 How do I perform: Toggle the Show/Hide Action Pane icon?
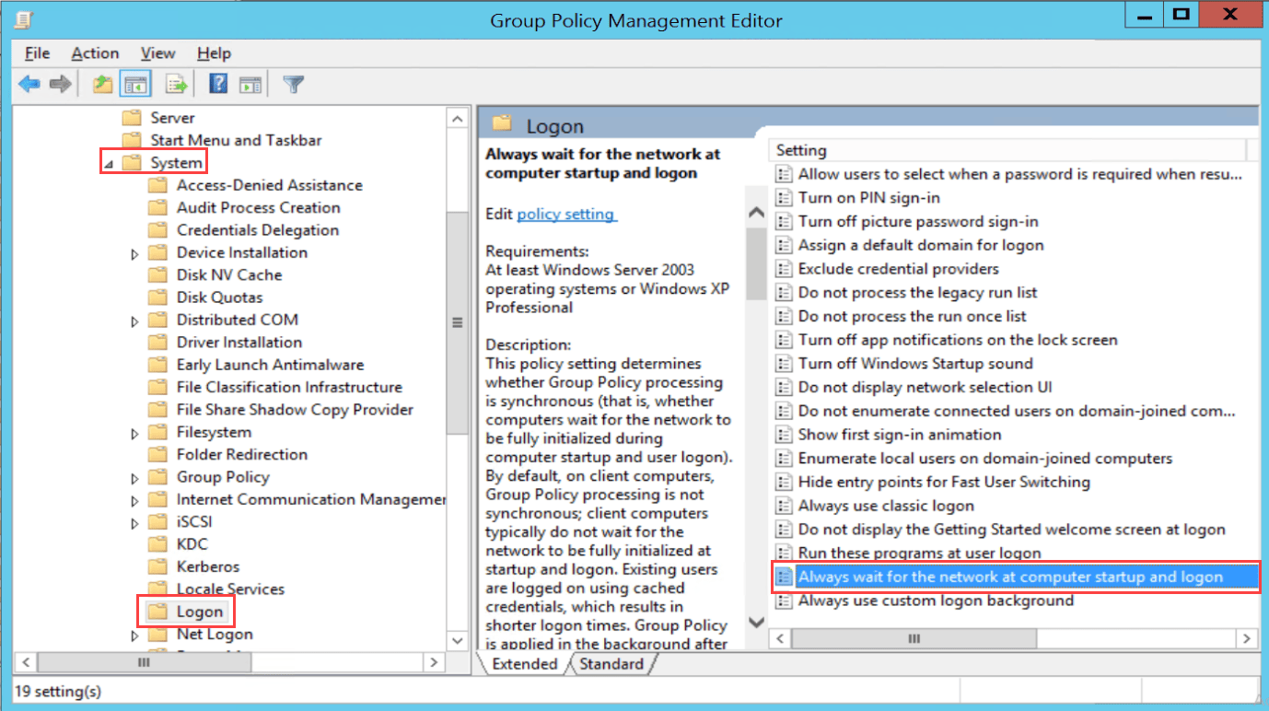click(x=250, y=85)
